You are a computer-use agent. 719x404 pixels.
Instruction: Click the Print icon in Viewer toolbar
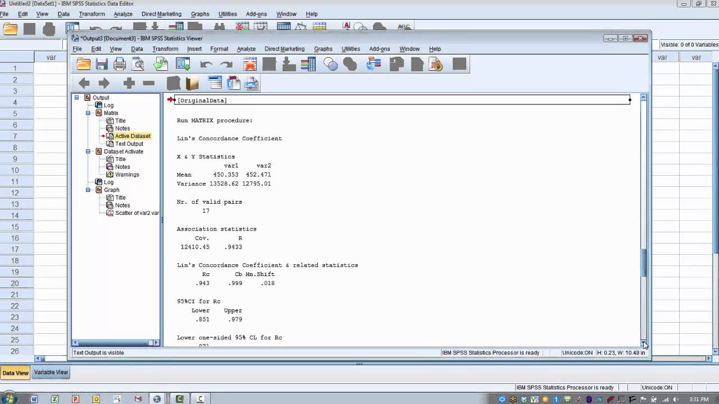(120, 65)
